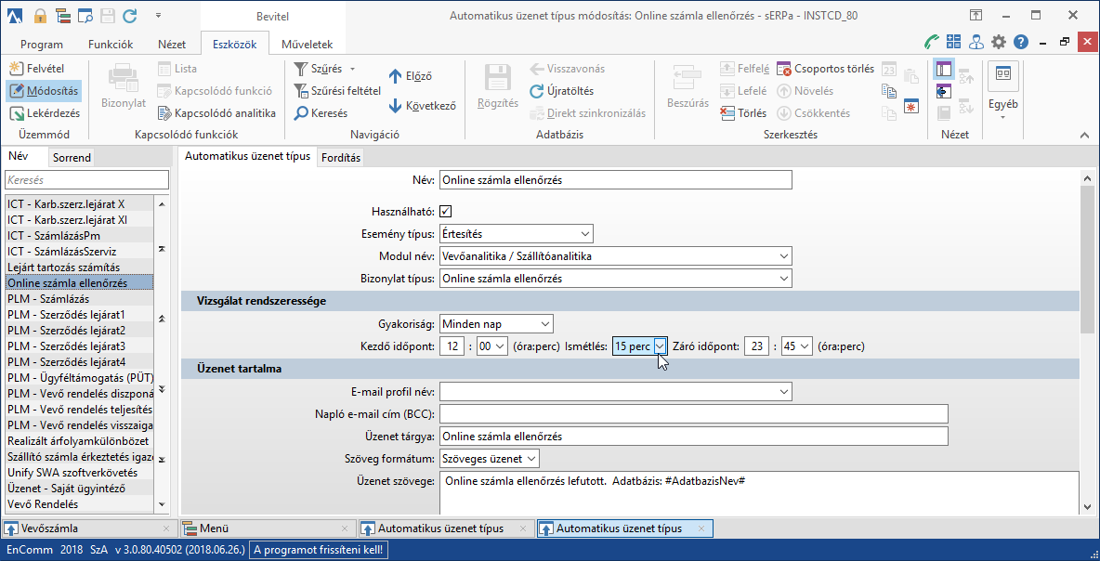Click the Üzenet tárgya field
The image size is (1100, 561).
click(694, 437)
